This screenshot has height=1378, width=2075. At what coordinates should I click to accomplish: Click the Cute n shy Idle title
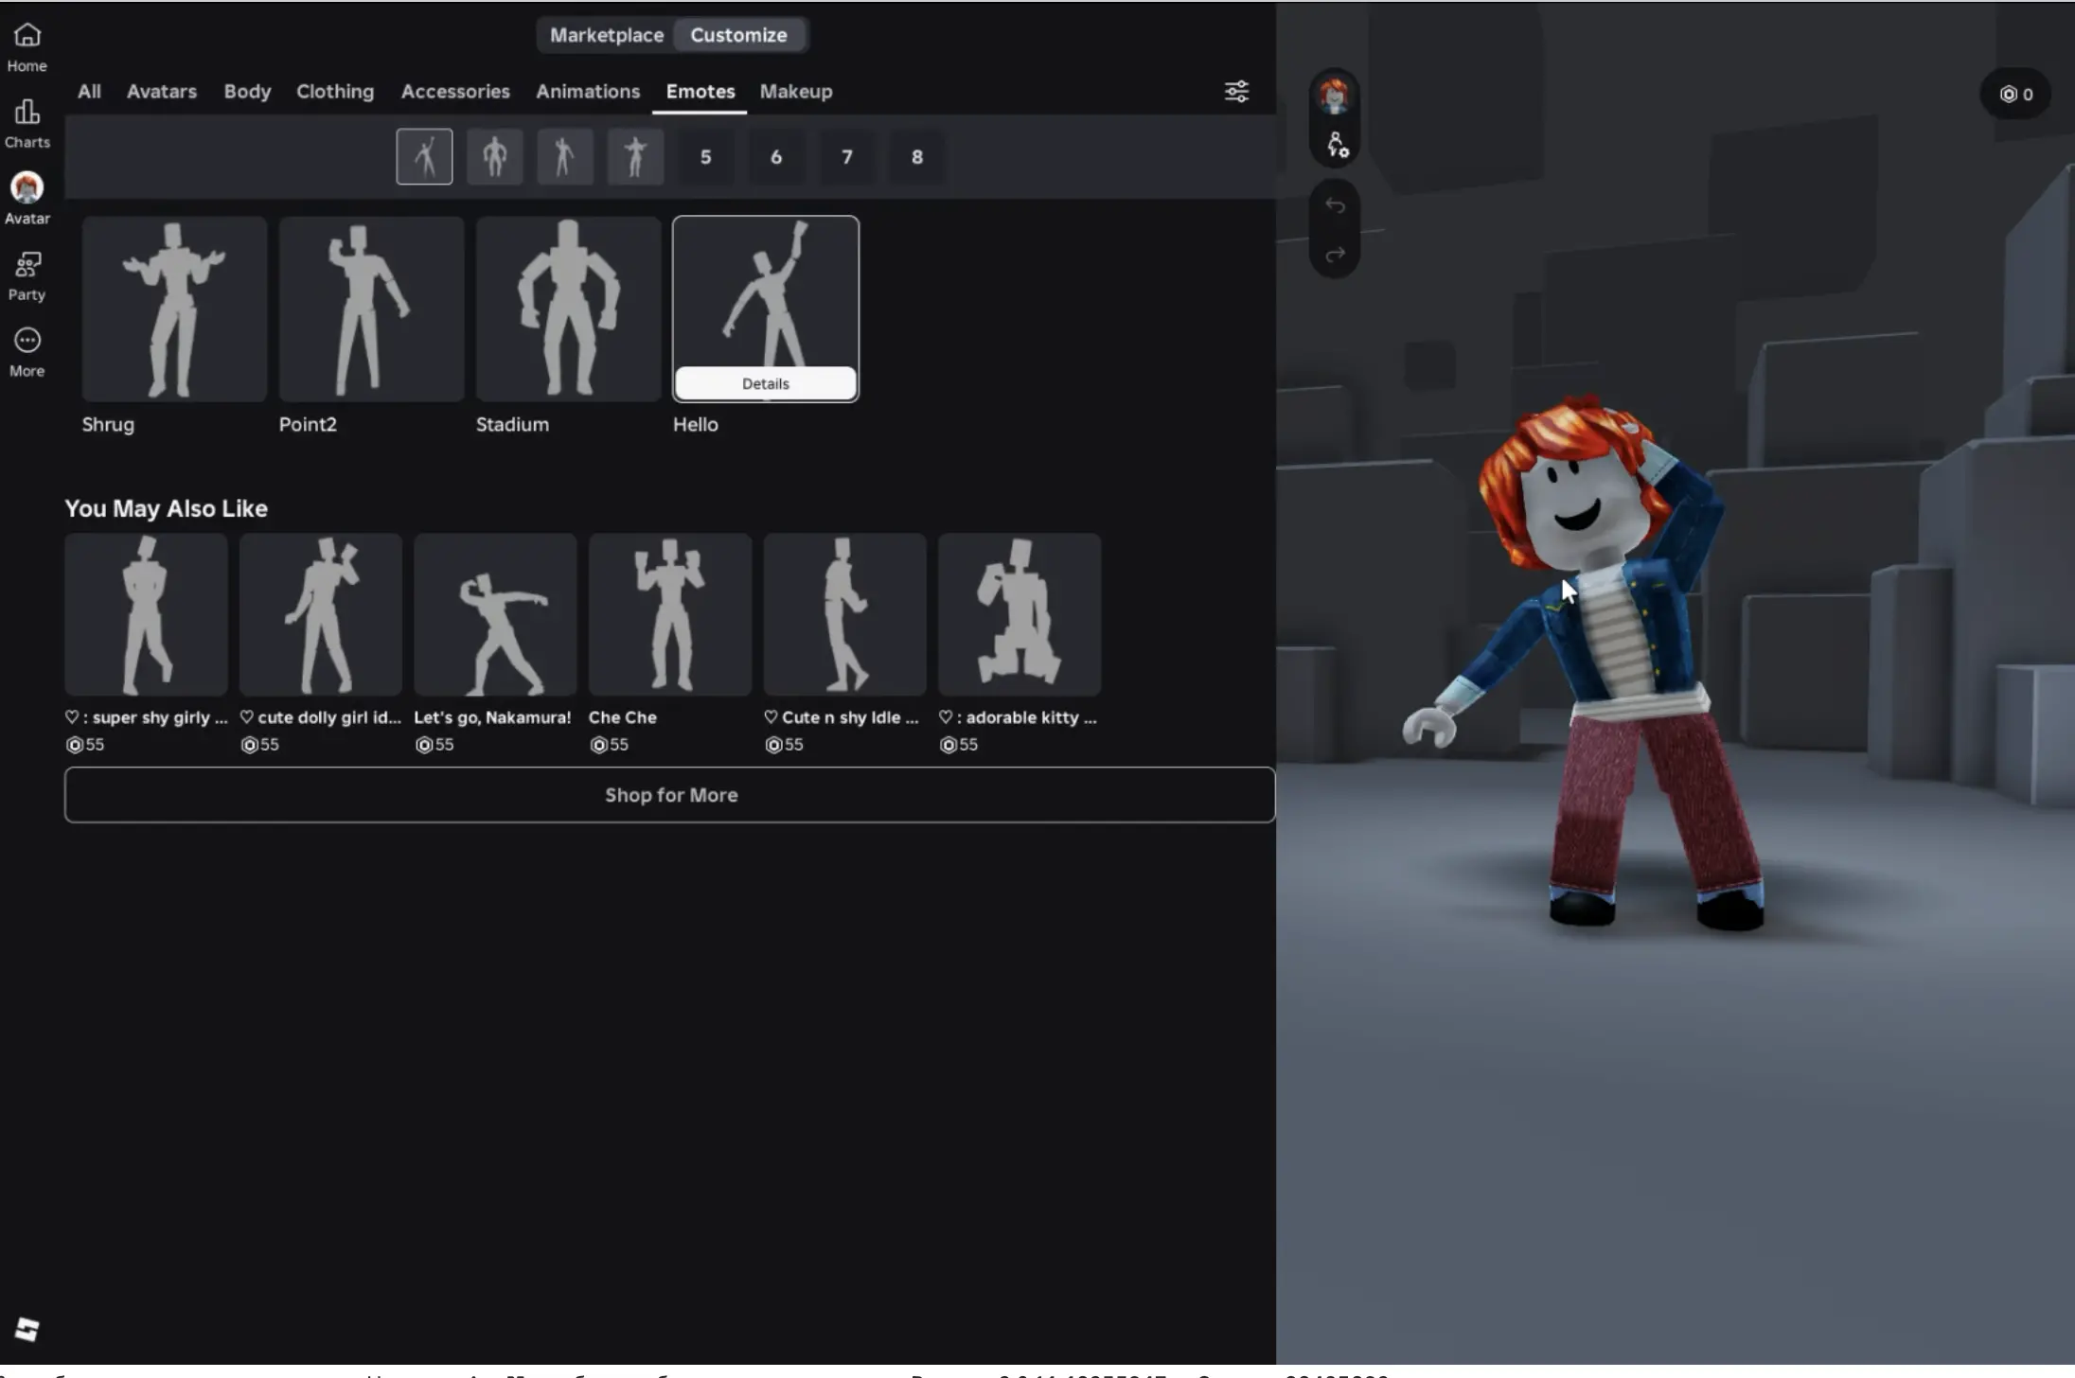(842, 717)
